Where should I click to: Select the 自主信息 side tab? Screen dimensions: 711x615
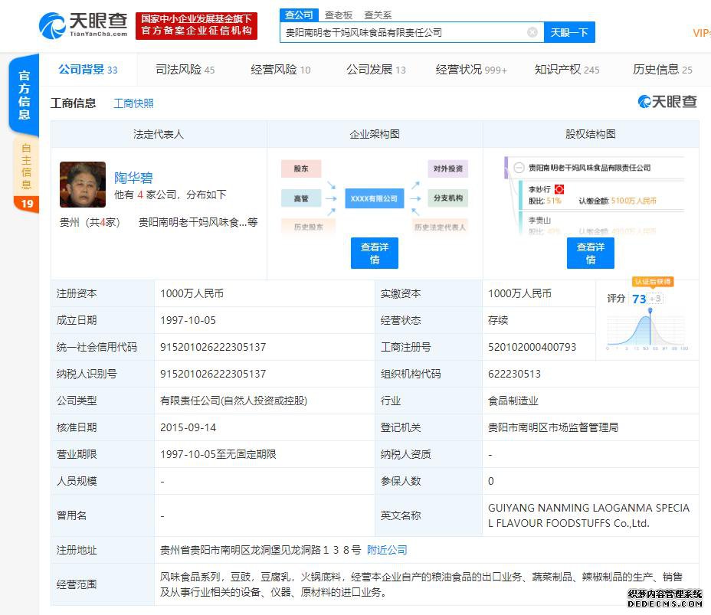click(26, 175)
